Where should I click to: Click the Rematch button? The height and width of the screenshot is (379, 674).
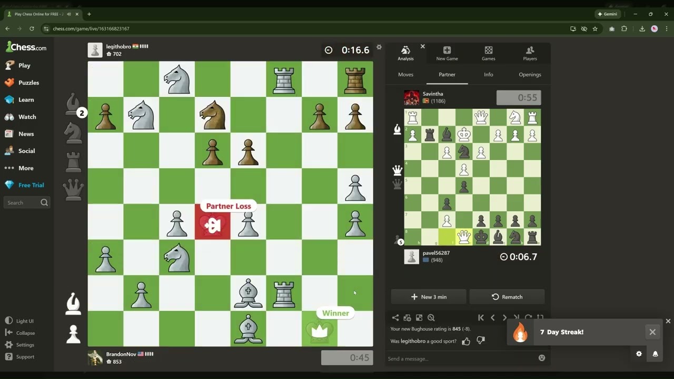coord(507,297)
